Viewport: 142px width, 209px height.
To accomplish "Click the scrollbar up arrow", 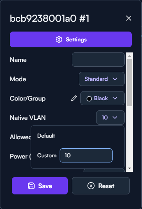I will tap(130, 56).
